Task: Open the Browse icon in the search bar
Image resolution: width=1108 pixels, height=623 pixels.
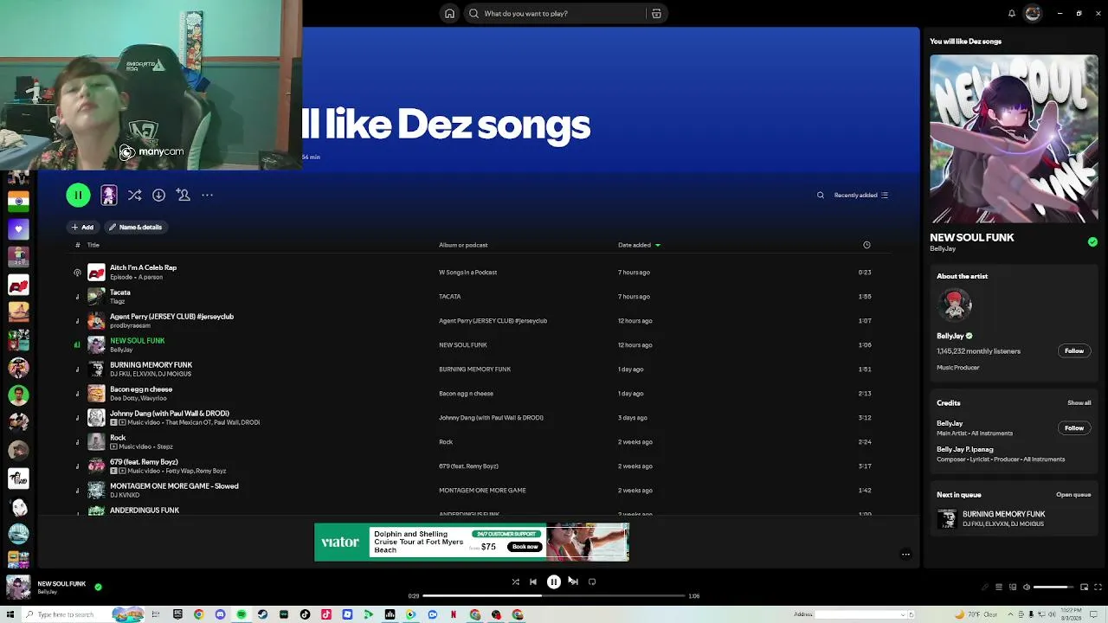Action: [656, 14]
